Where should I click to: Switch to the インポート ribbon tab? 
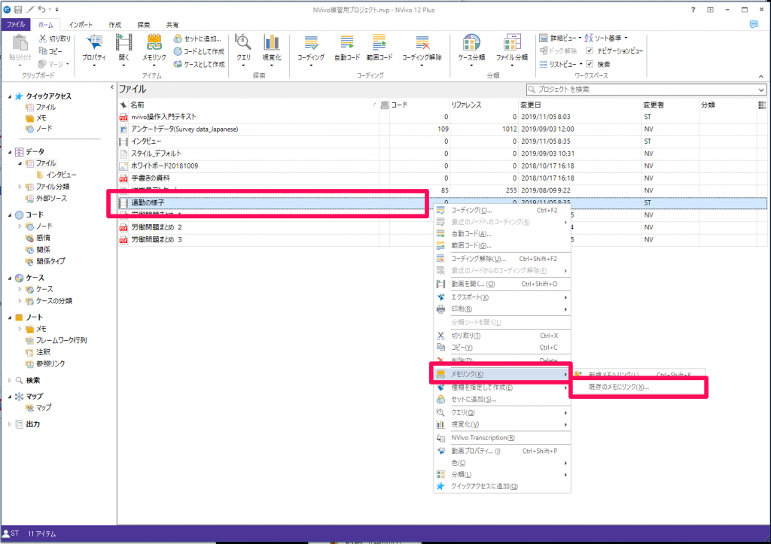(x=81, y=25)
